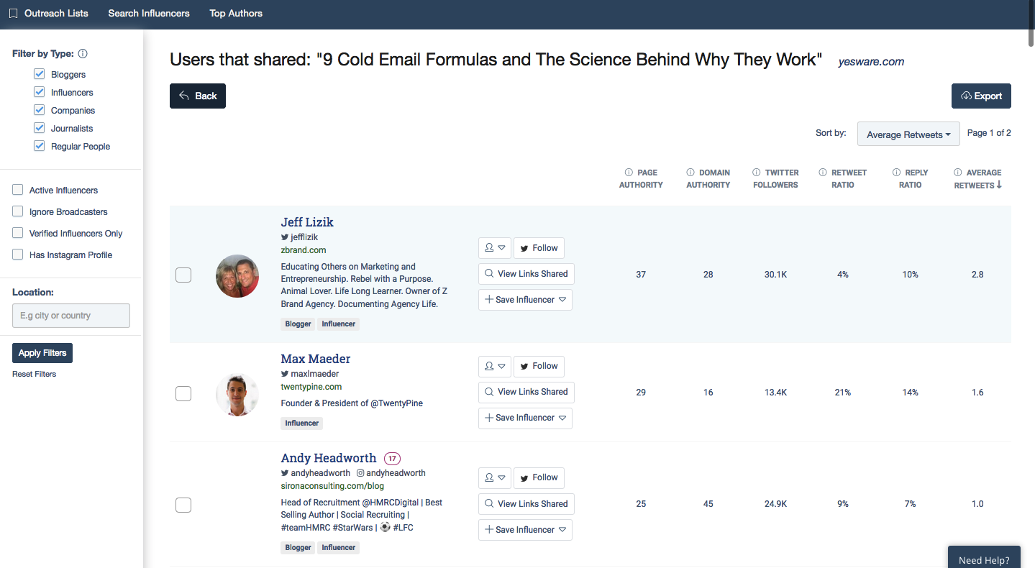Image resolution: width=1035 pixels, height=568 pixels.
Task: Check Verified Influencers Only option
Action: tap(18, 233)
